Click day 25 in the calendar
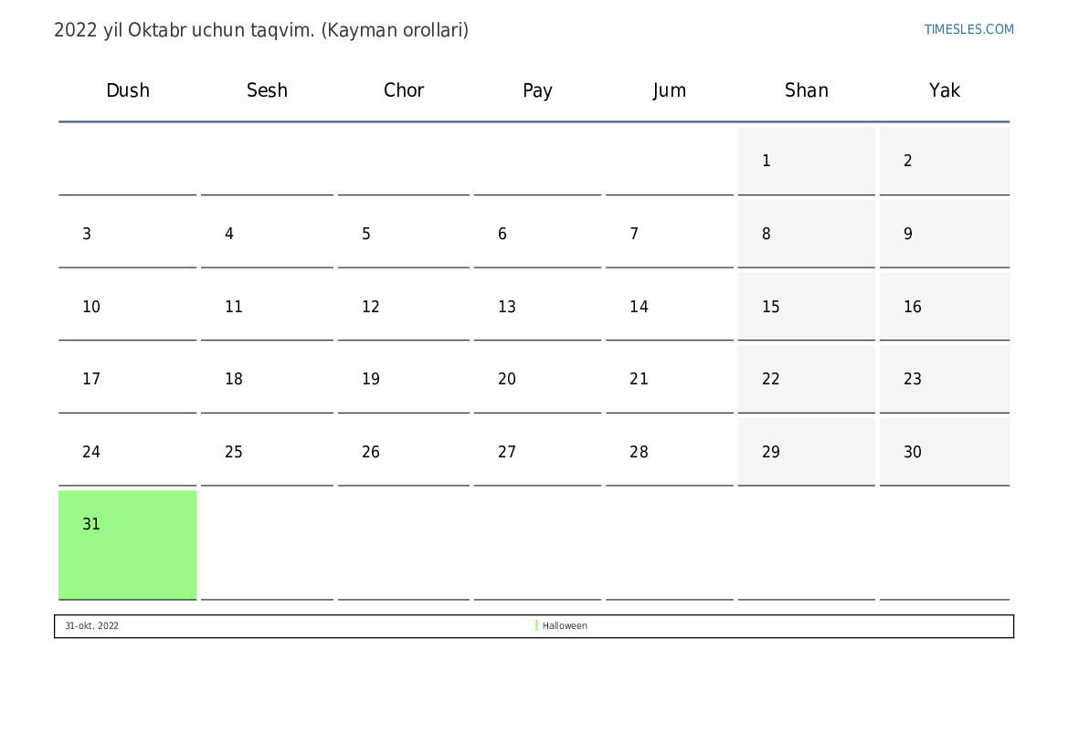Screen dimensions: 1068x755 tap(267, 451)
